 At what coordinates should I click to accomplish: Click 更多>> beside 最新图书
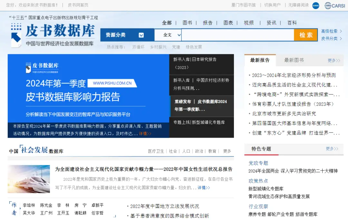334,60
